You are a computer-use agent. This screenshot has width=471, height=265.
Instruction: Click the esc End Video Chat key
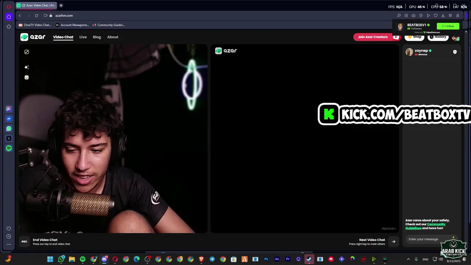[24, 241]
